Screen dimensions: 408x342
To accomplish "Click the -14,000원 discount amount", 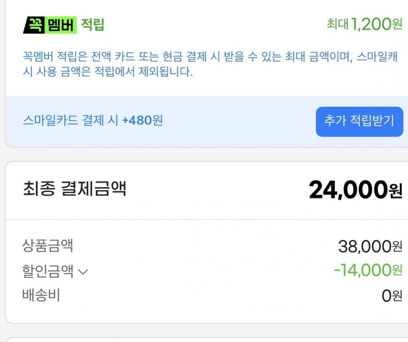I will 368,270.
